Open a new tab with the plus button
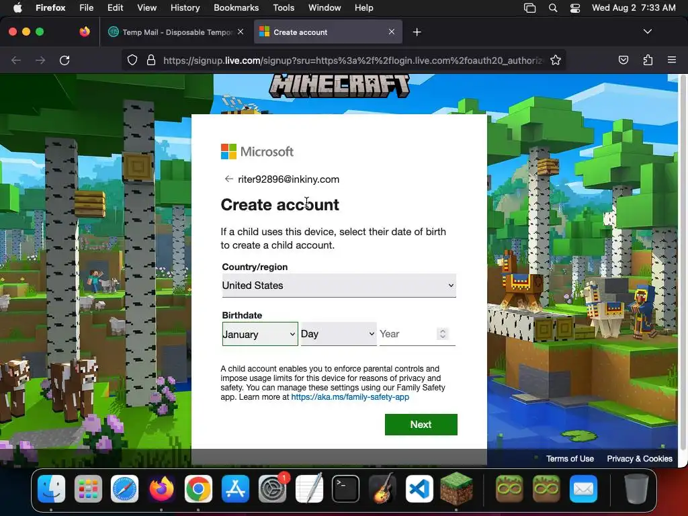The width and height of the screenshot is (688, 516). (417, 32)
